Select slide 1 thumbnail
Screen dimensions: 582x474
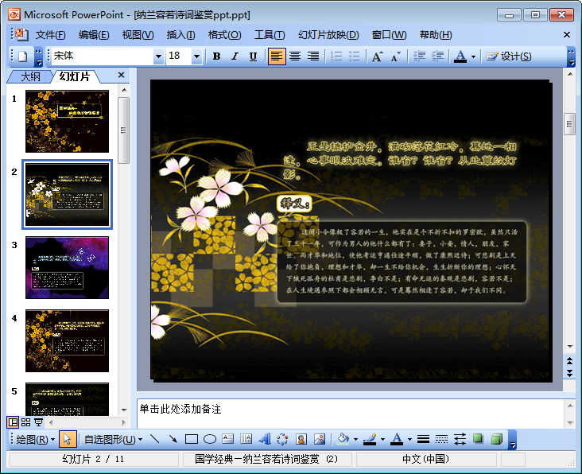tap(67, 122)
